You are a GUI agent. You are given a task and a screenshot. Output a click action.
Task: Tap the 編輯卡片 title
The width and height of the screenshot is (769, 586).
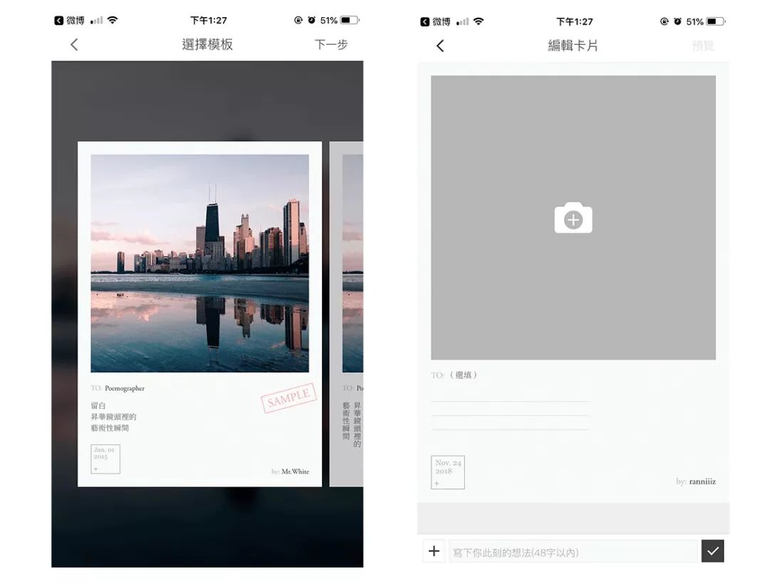click(x=572, y=46)
